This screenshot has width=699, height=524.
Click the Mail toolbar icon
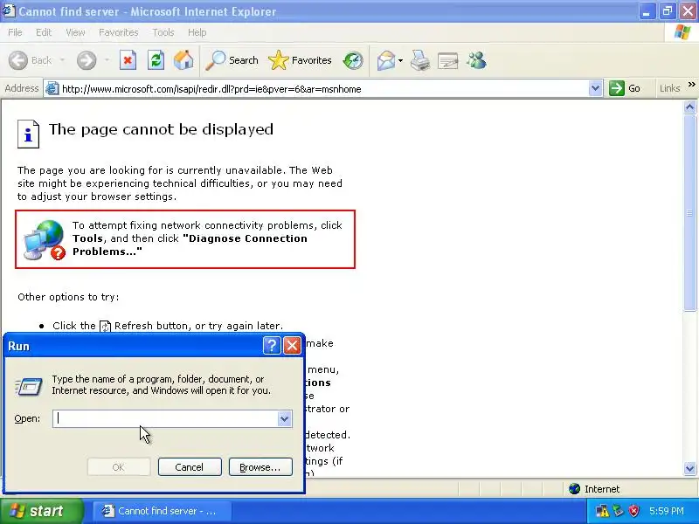[386, 60]
